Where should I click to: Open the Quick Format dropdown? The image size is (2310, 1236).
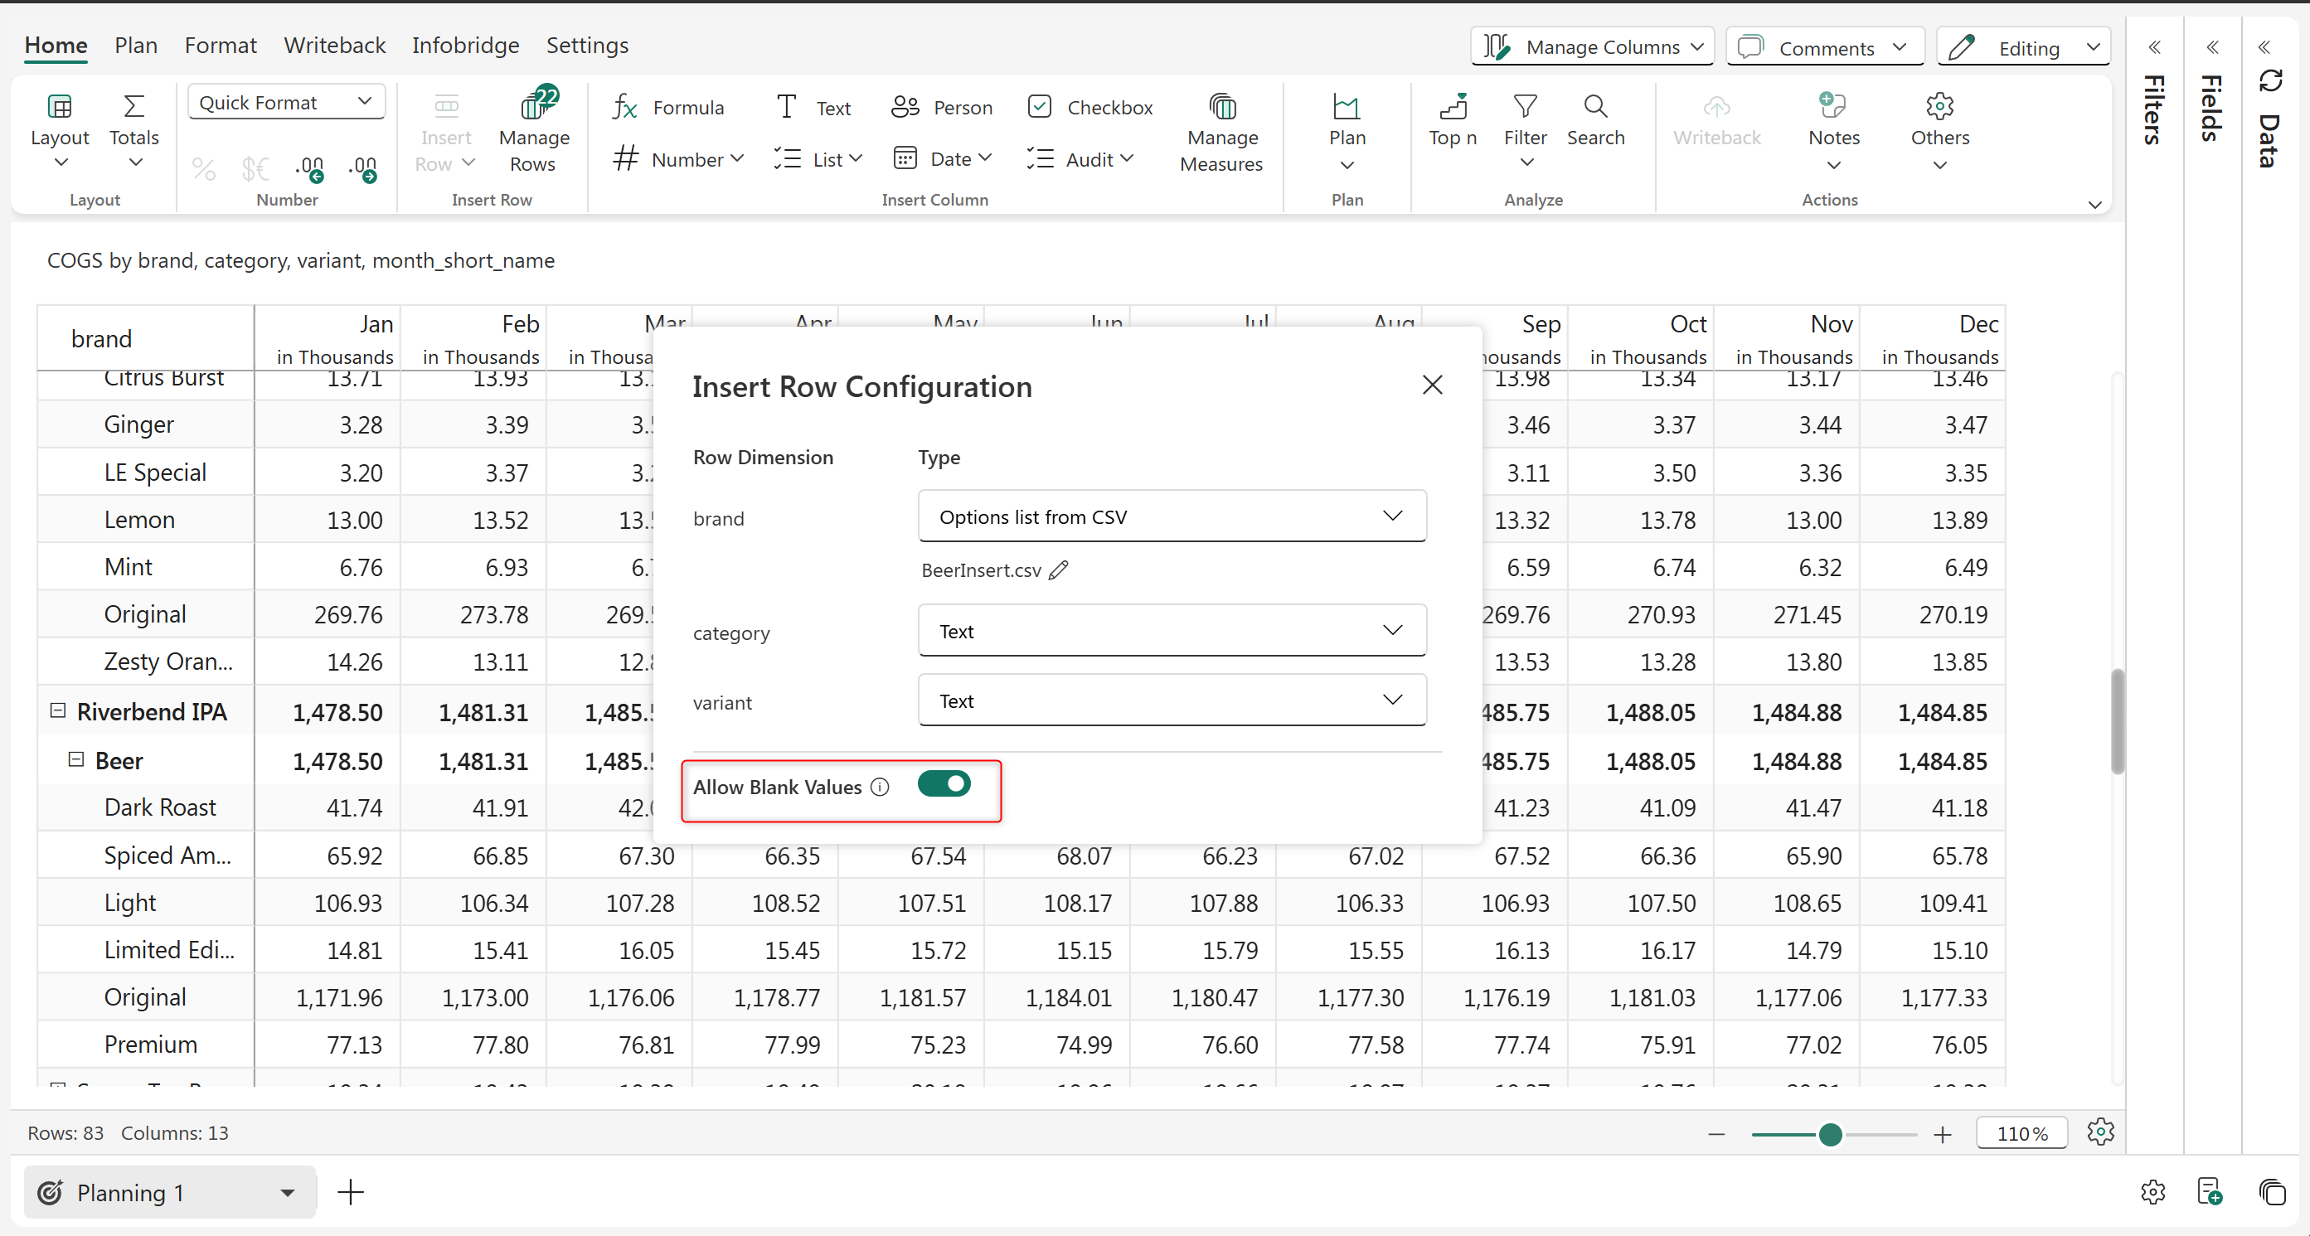pyautogui.click(x=286, y=102)
